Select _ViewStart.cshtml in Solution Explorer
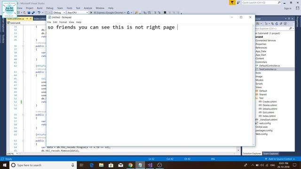301x169 pixels. click(268, 120)
